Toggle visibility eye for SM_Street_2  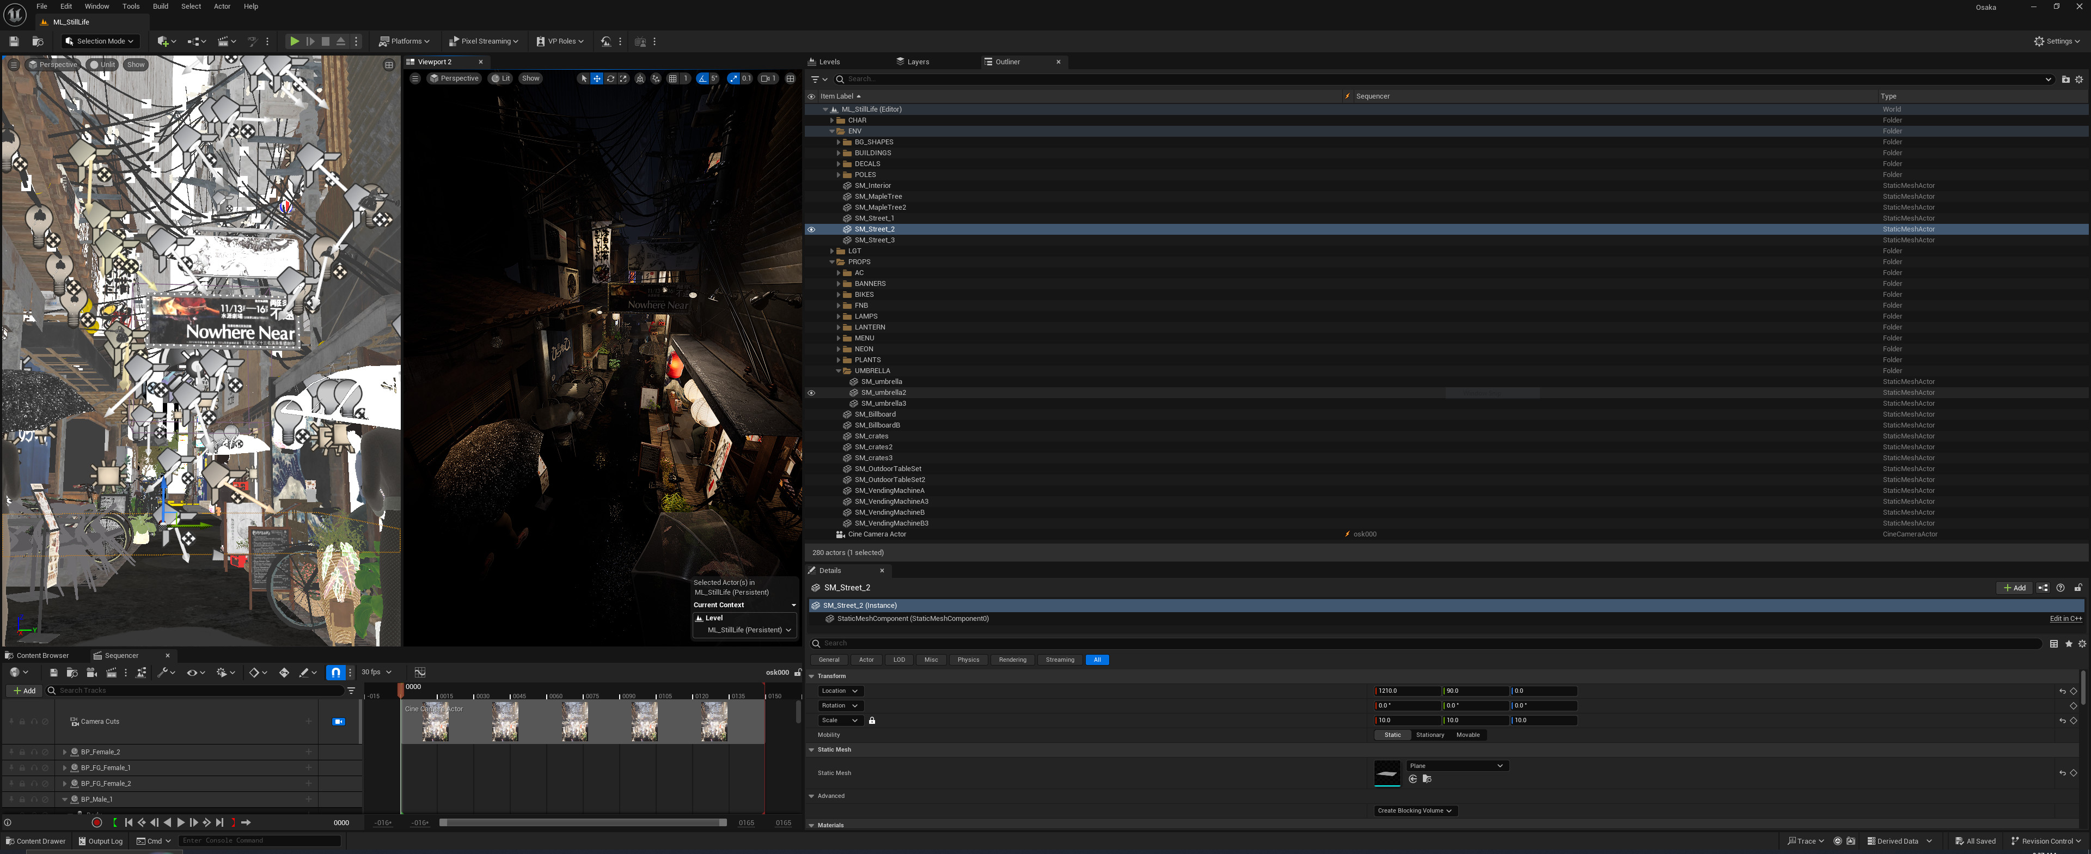[x=811, y=230]
